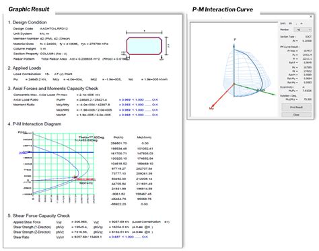Click the 'P-M Interaction Curve' title
This screenshot has height=251, width=319.
point(223,9)
